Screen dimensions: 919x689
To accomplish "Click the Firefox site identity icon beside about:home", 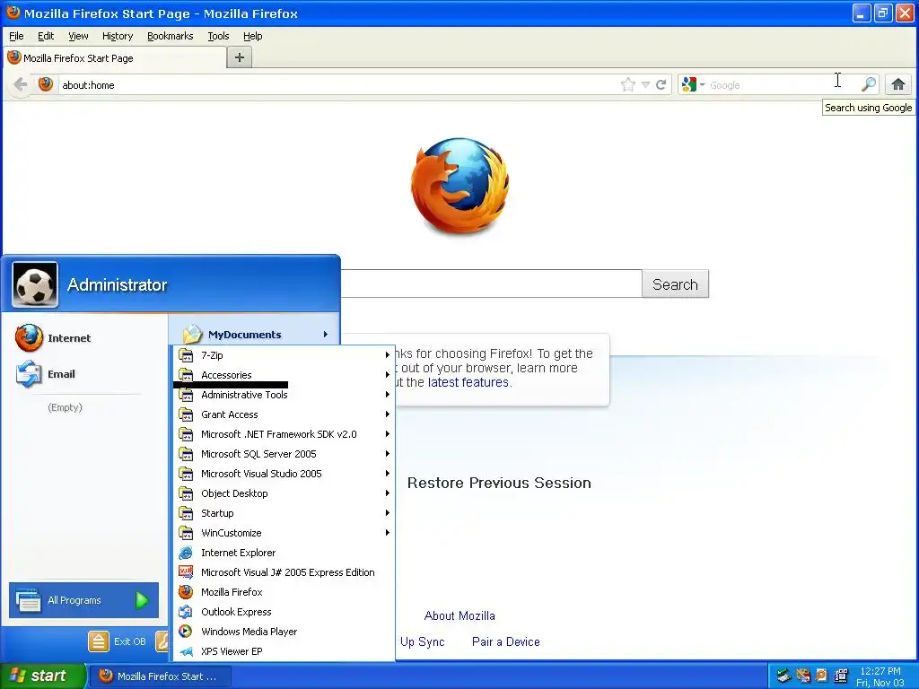I will pyautogui.click(x=46, y=84).
